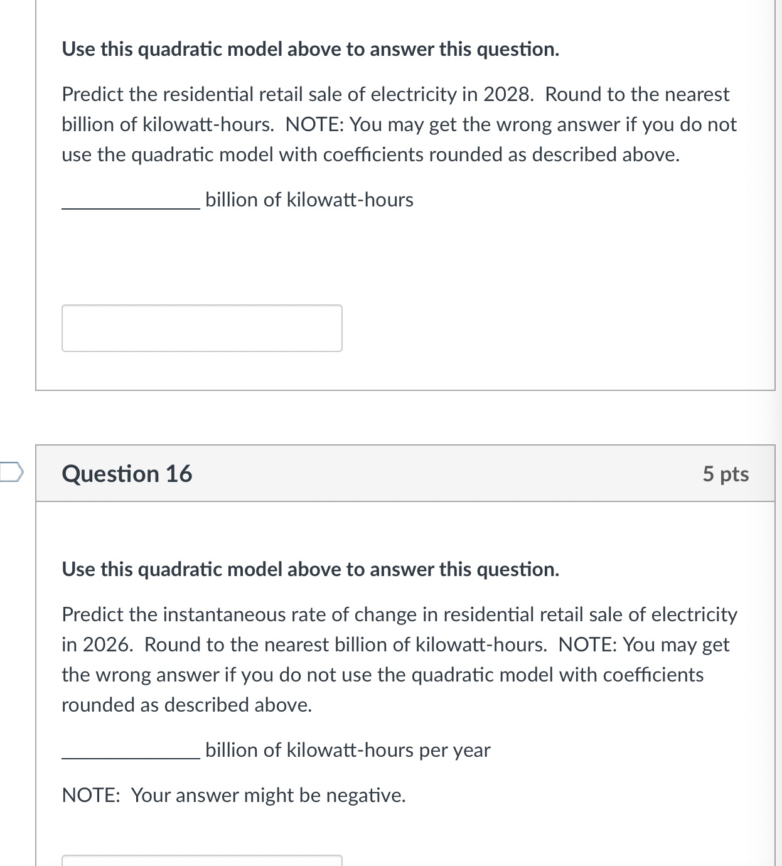Viewport: 782px width, 866px height.
Task: Select the bolded quadratic model instruction text
Action: [x=311, y=569]
